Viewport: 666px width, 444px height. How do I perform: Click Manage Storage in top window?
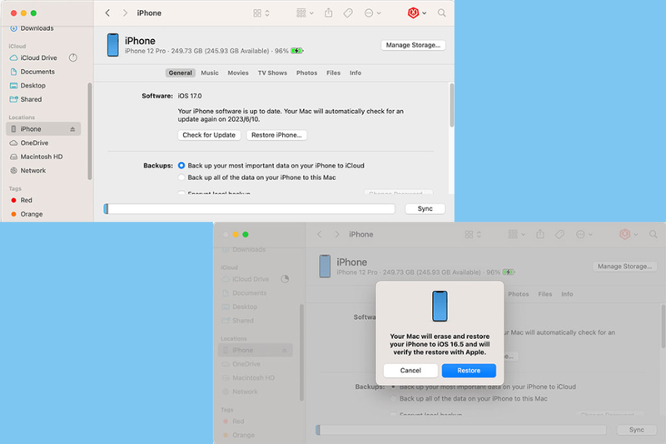click(x=413, y=45)
